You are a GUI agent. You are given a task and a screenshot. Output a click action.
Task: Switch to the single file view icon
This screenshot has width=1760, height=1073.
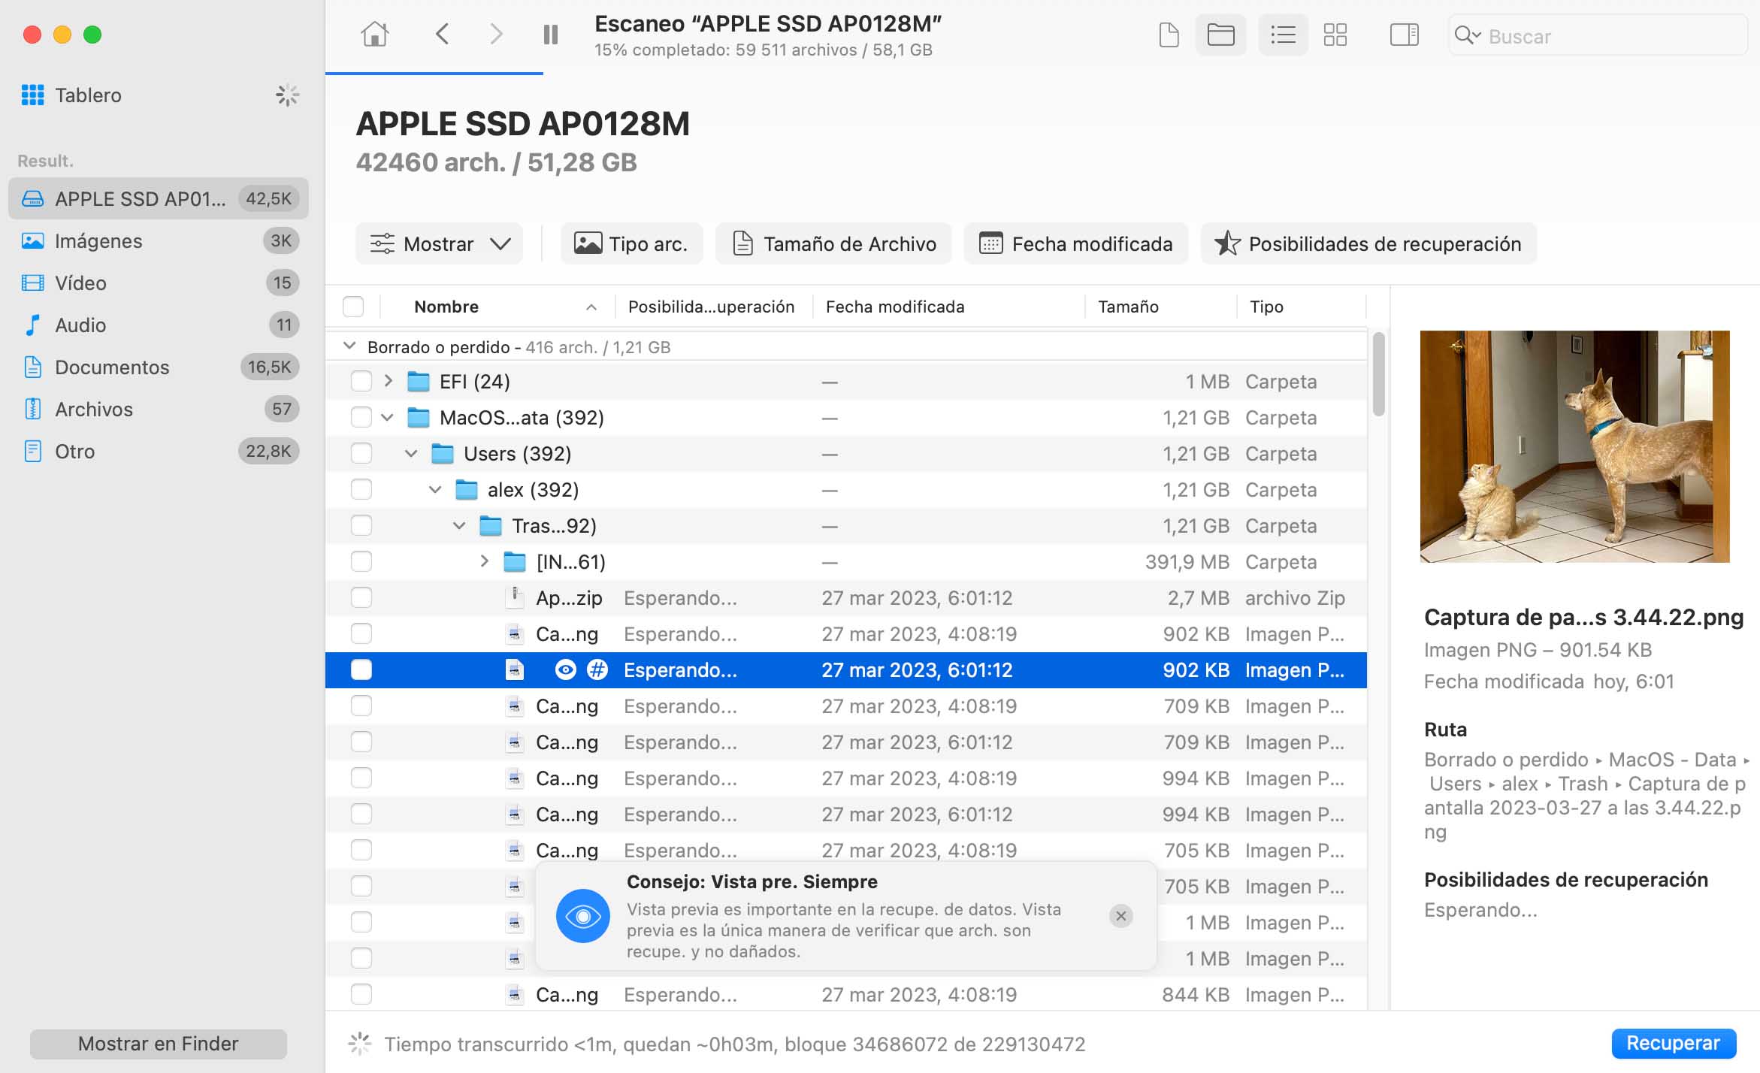[x=1169, y=35]
